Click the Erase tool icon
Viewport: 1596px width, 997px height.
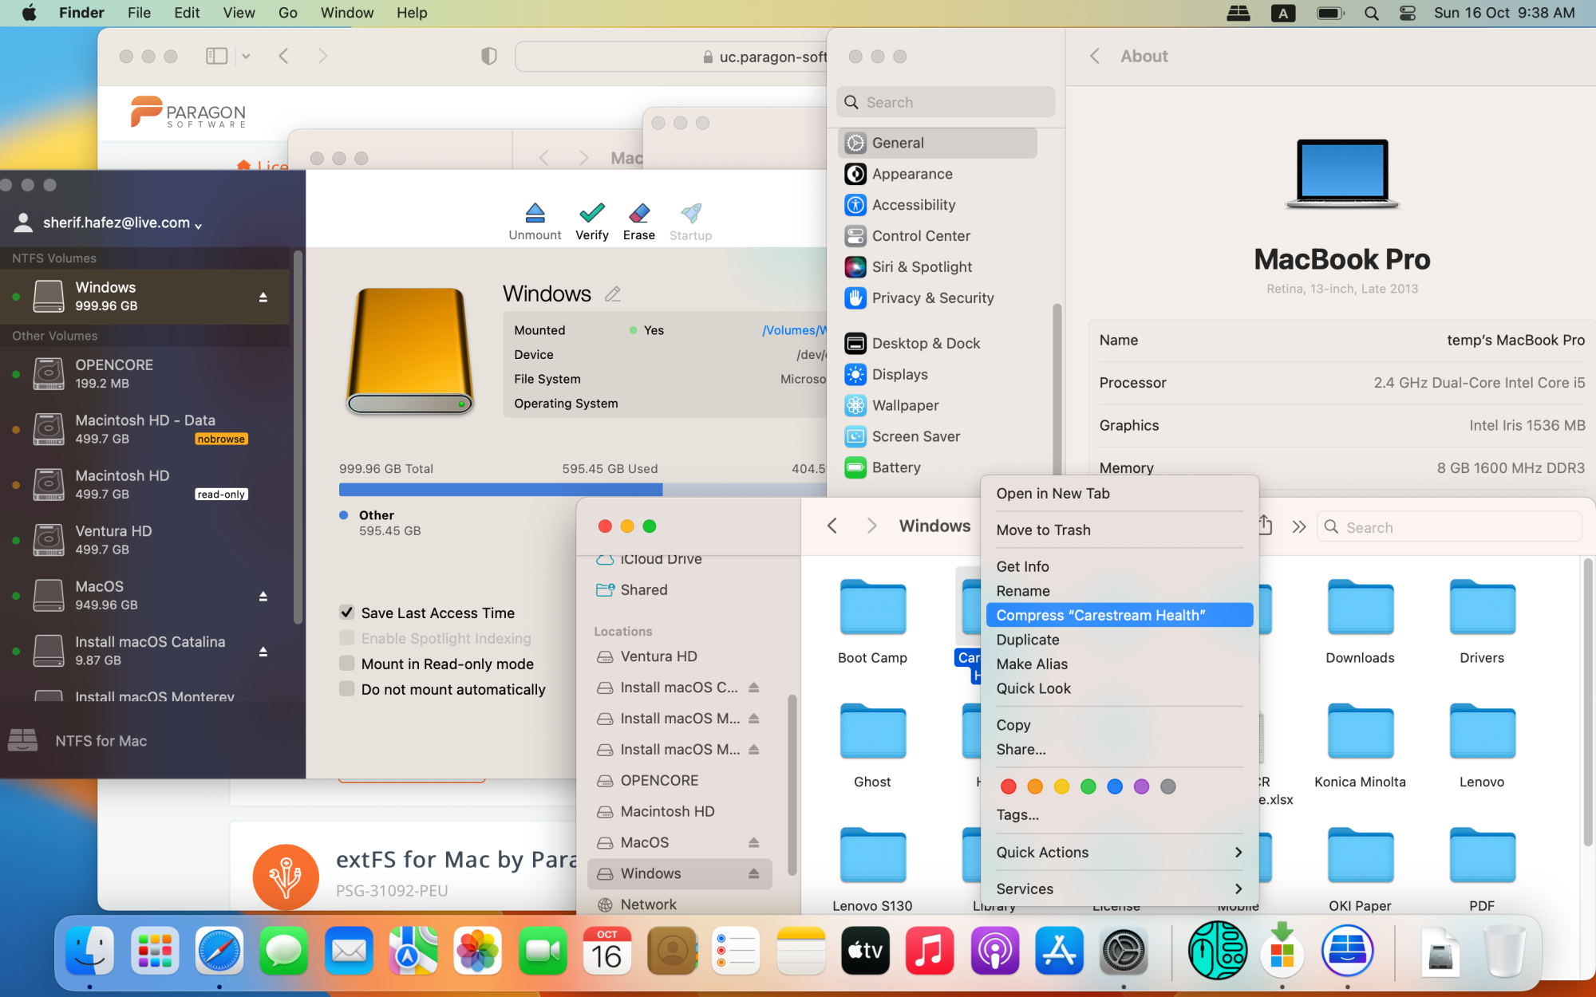(638, 213)
